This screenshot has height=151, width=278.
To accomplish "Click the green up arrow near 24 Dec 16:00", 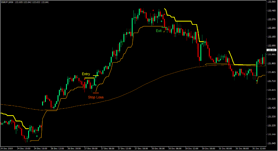I will tap(37, 136).
